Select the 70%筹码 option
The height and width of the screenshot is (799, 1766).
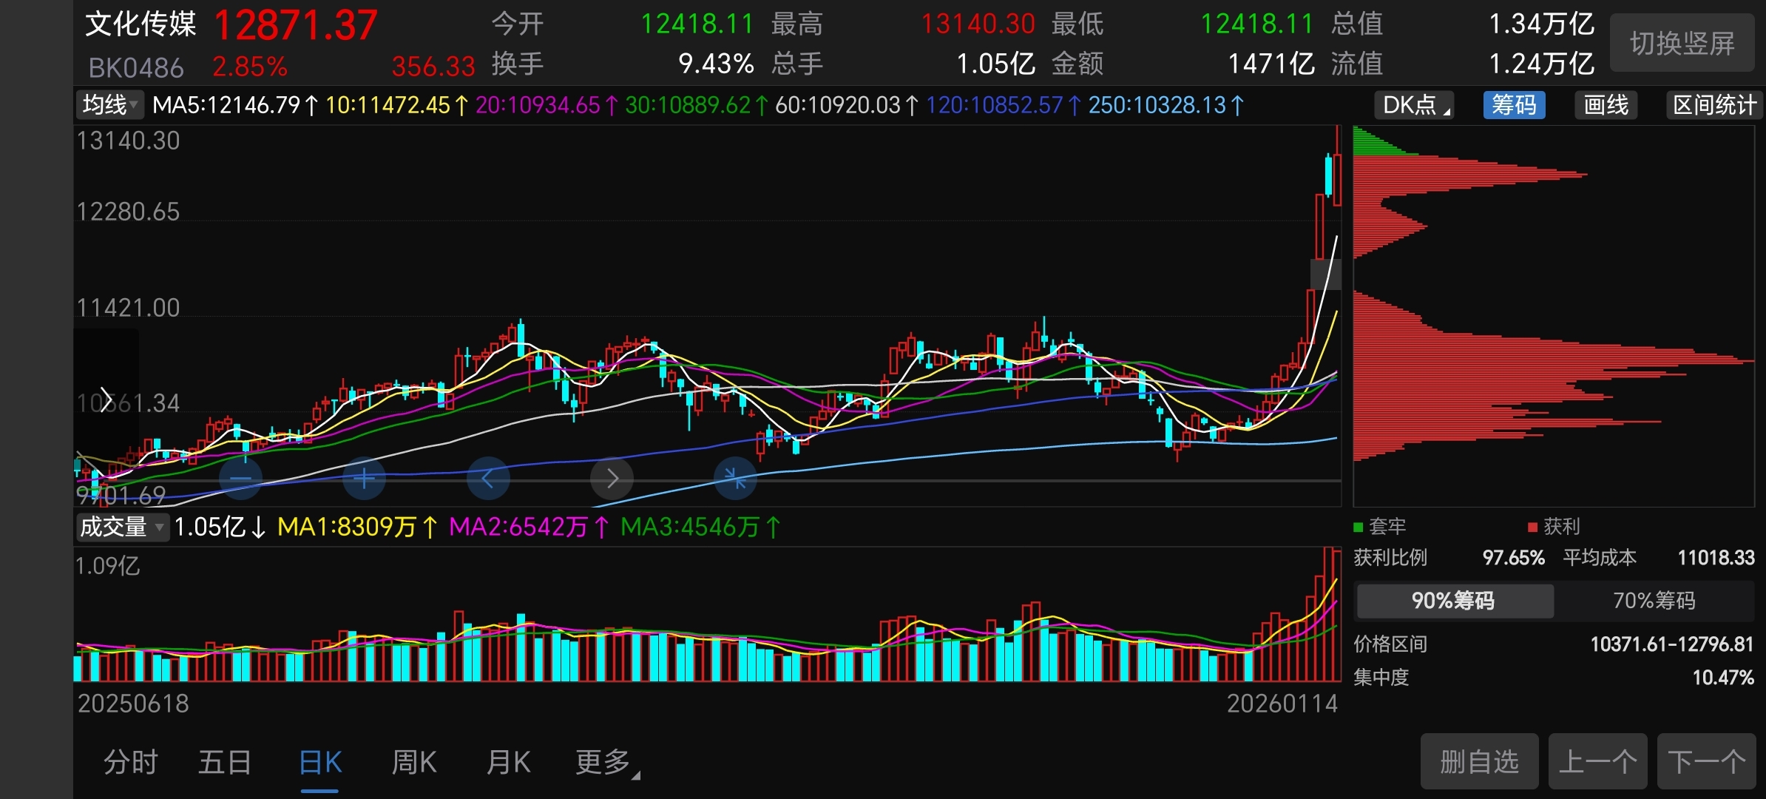(1654, 601)
